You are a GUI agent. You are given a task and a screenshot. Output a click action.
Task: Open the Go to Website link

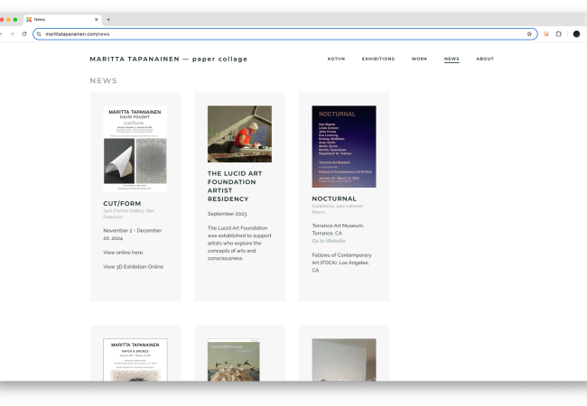(329, 241)
